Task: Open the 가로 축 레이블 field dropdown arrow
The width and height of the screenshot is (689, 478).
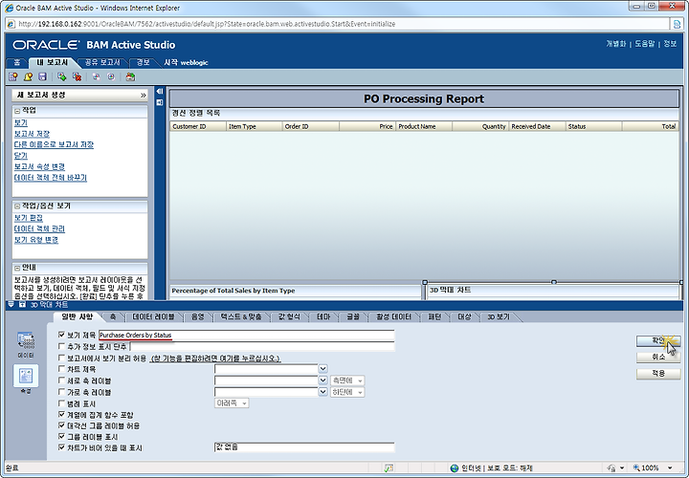Action: [x=323, y=392]
